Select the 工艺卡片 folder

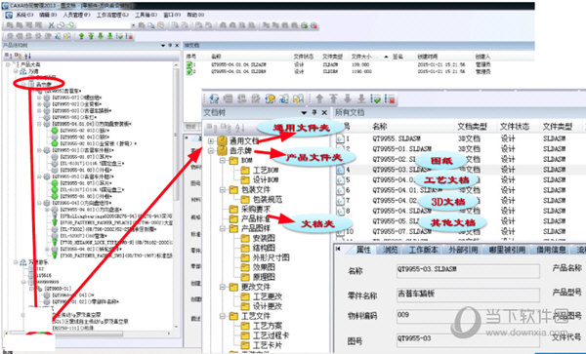[x=262, y=345]
